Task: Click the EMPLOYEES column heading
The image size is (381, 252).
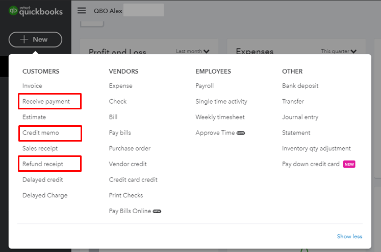Action: [x=213, y=72]
